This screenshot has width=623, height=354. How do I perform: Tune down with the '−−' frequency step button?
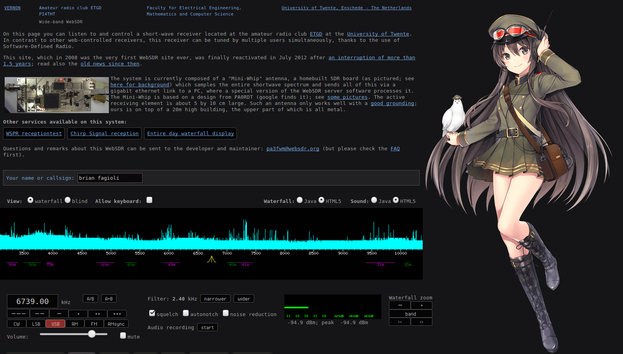(40, 314)
